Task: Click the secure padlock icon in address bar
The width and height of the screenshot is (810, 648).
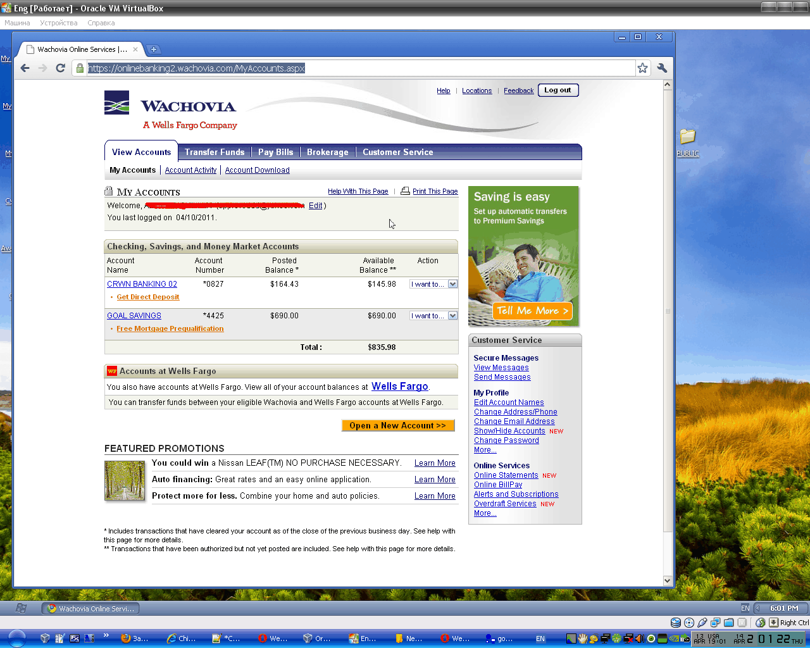Action: pos(80,68)
